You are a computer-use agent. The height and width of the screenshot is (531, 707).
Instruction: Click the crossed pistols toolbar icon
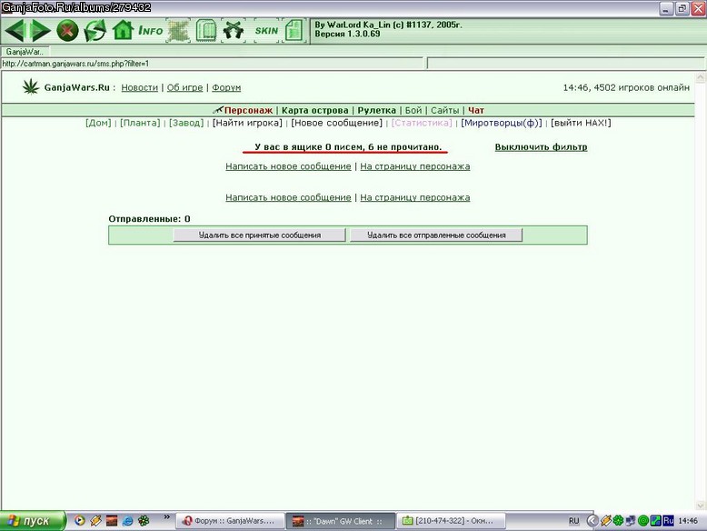pos(234,31)
